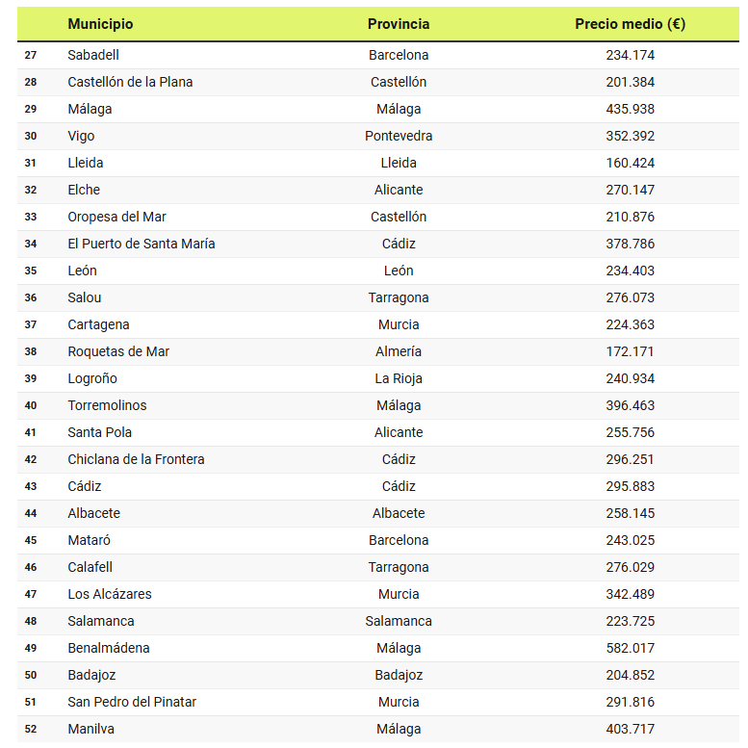Select San Pedro del Pinatar

132,702
